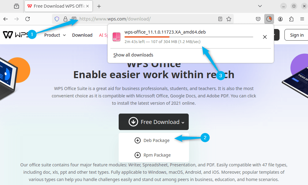Toggle reader view in the address bar

220,19
